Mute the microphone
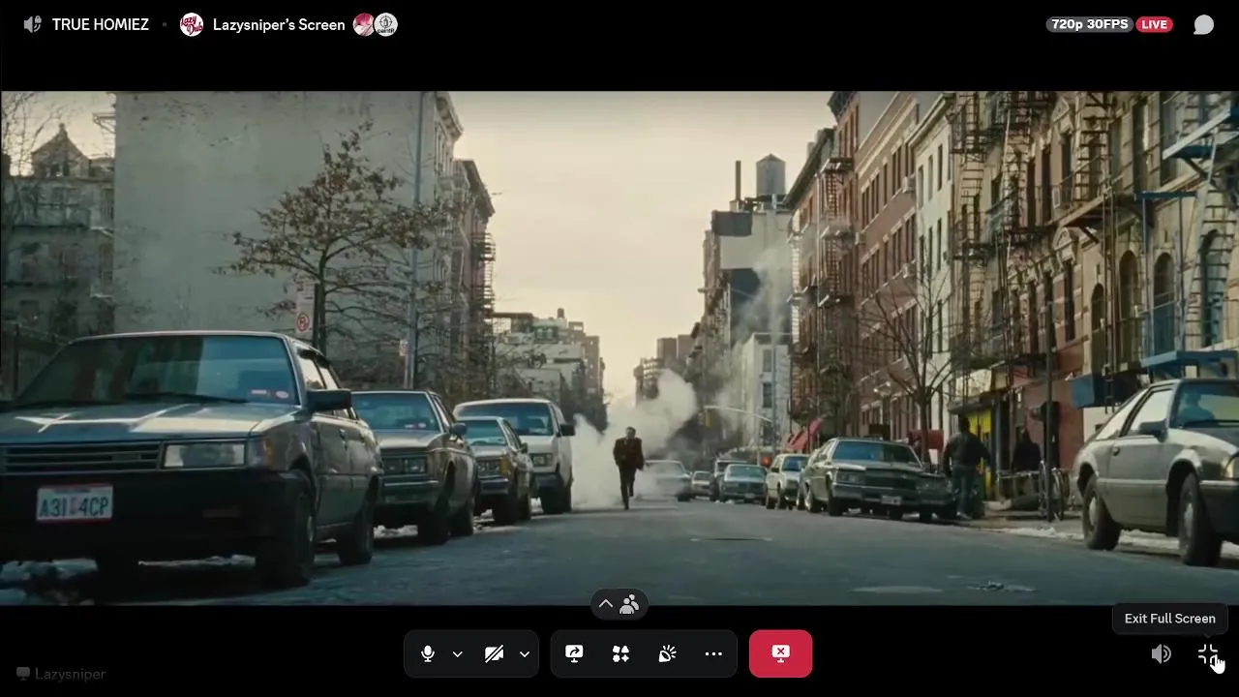Screen dimensions: 1239x697 (x=428, y=654)
